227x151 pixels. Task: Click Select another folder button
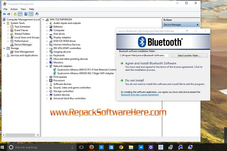tap(189, 55)
